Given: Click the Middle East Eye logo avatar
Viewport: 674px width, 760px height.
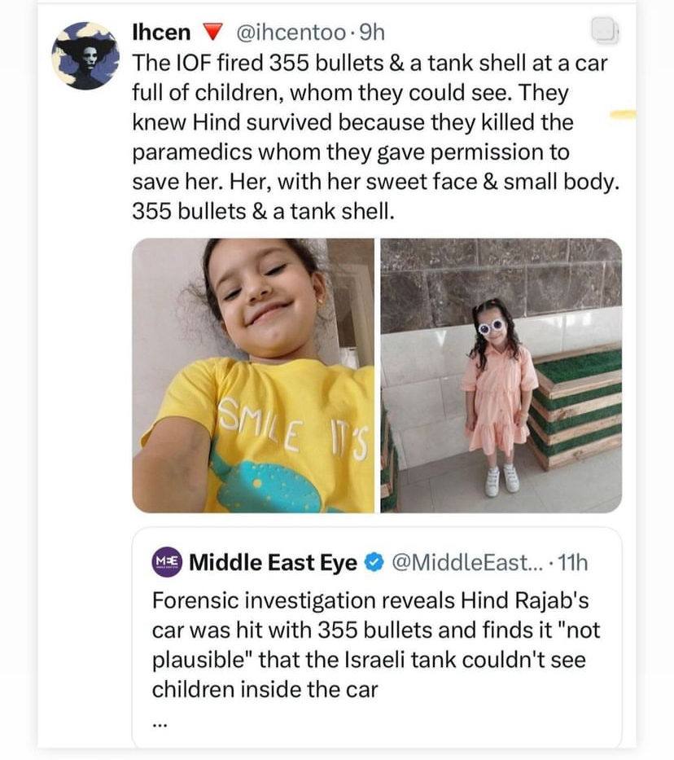Looking at the screenshot, I should 167,562.
